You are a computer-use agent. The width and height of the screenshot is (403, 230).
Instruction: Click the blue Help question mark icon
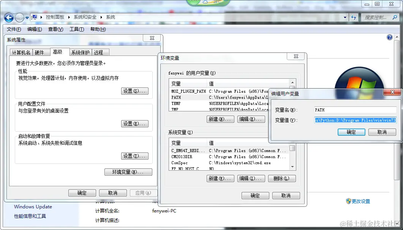click(390, 37)
